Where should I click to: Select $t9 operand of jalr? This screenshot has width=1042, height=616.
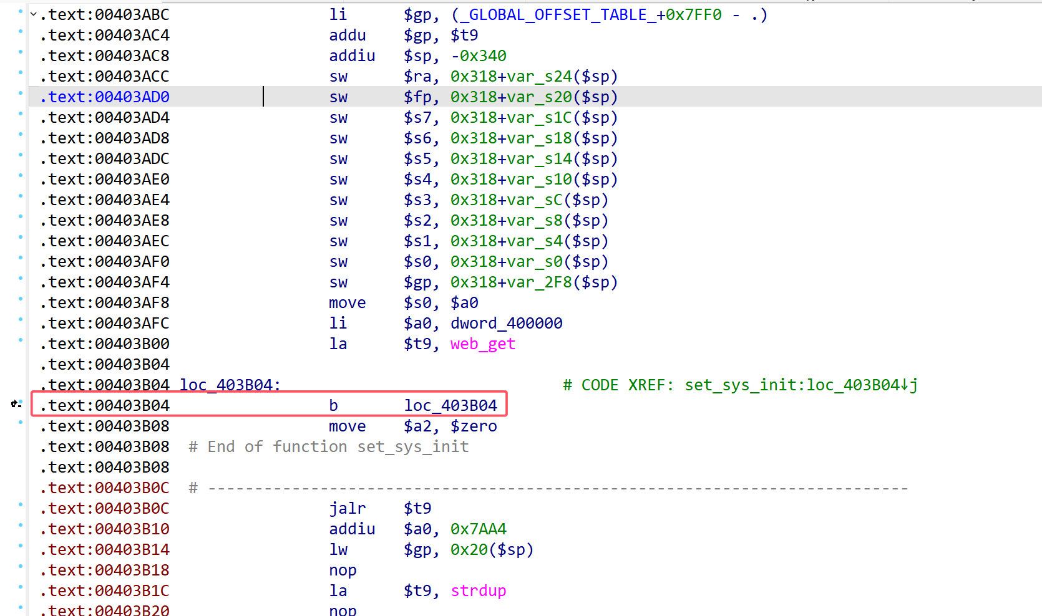tap(417, 508)
